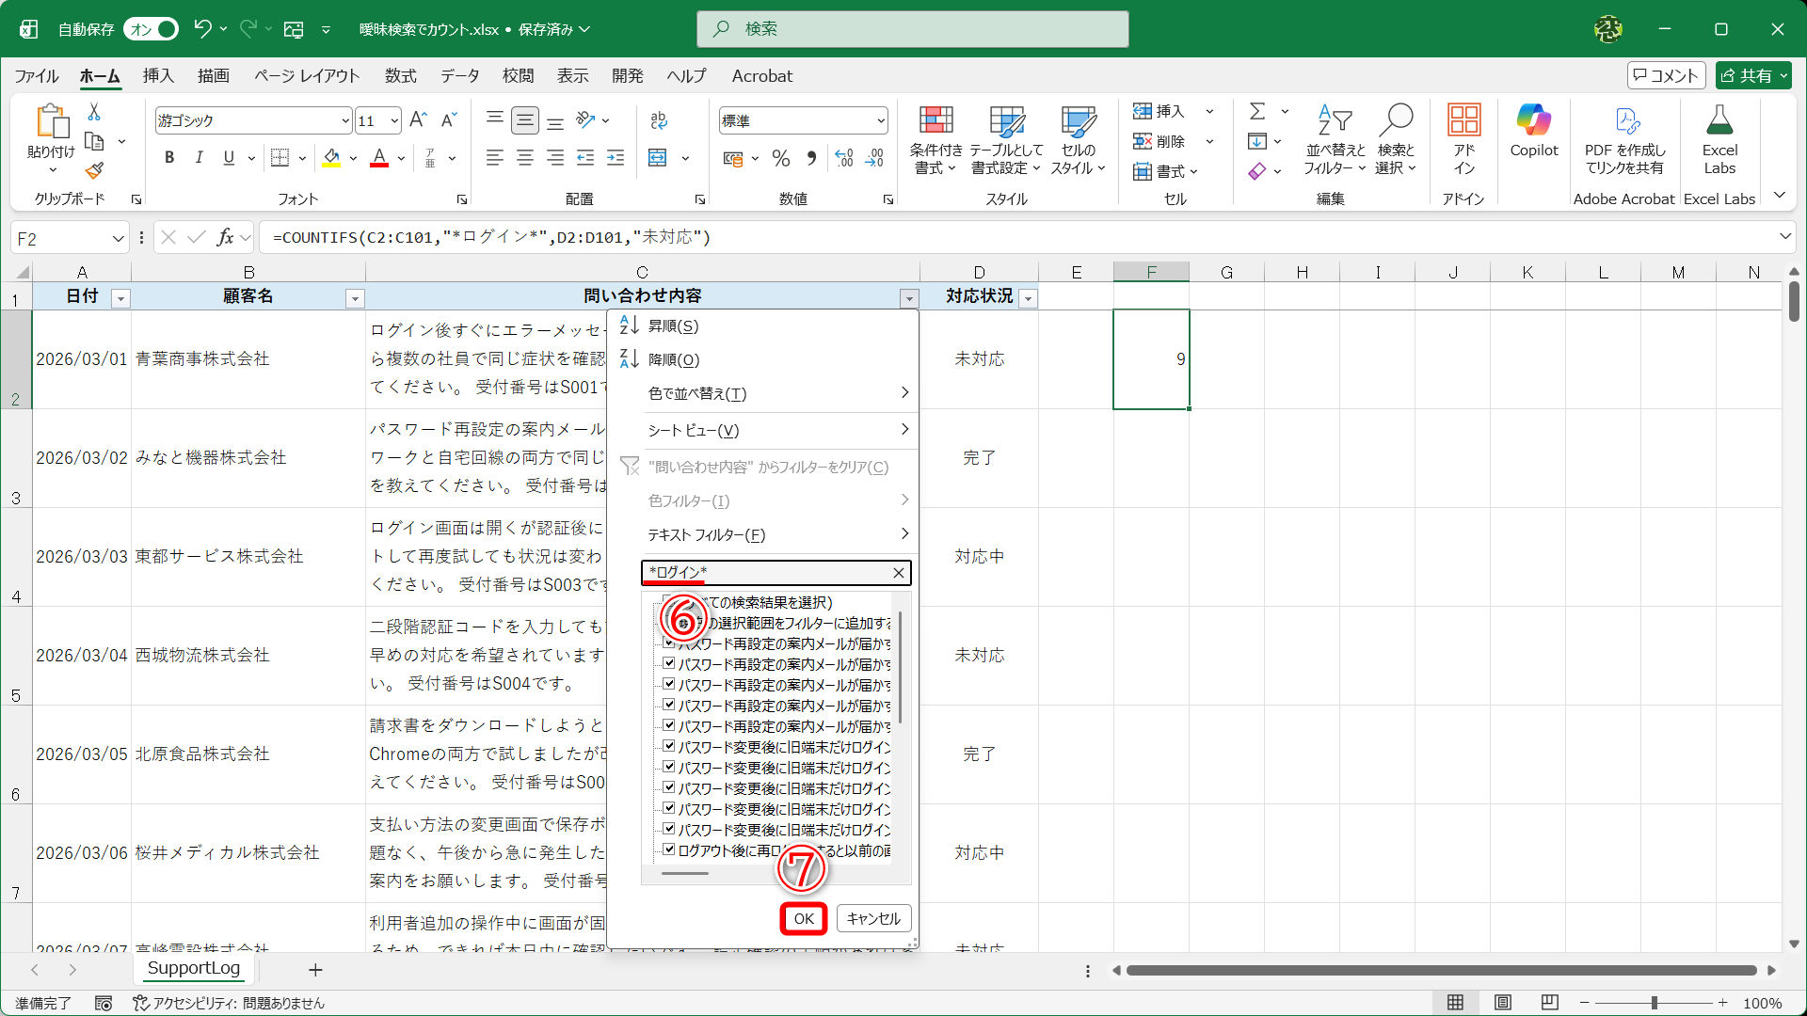The height and width of the screenshot is (1016, 1807).
Task: Uncheck the first パスワード再設定の案内メール entry
Action: tap(669, 644)
